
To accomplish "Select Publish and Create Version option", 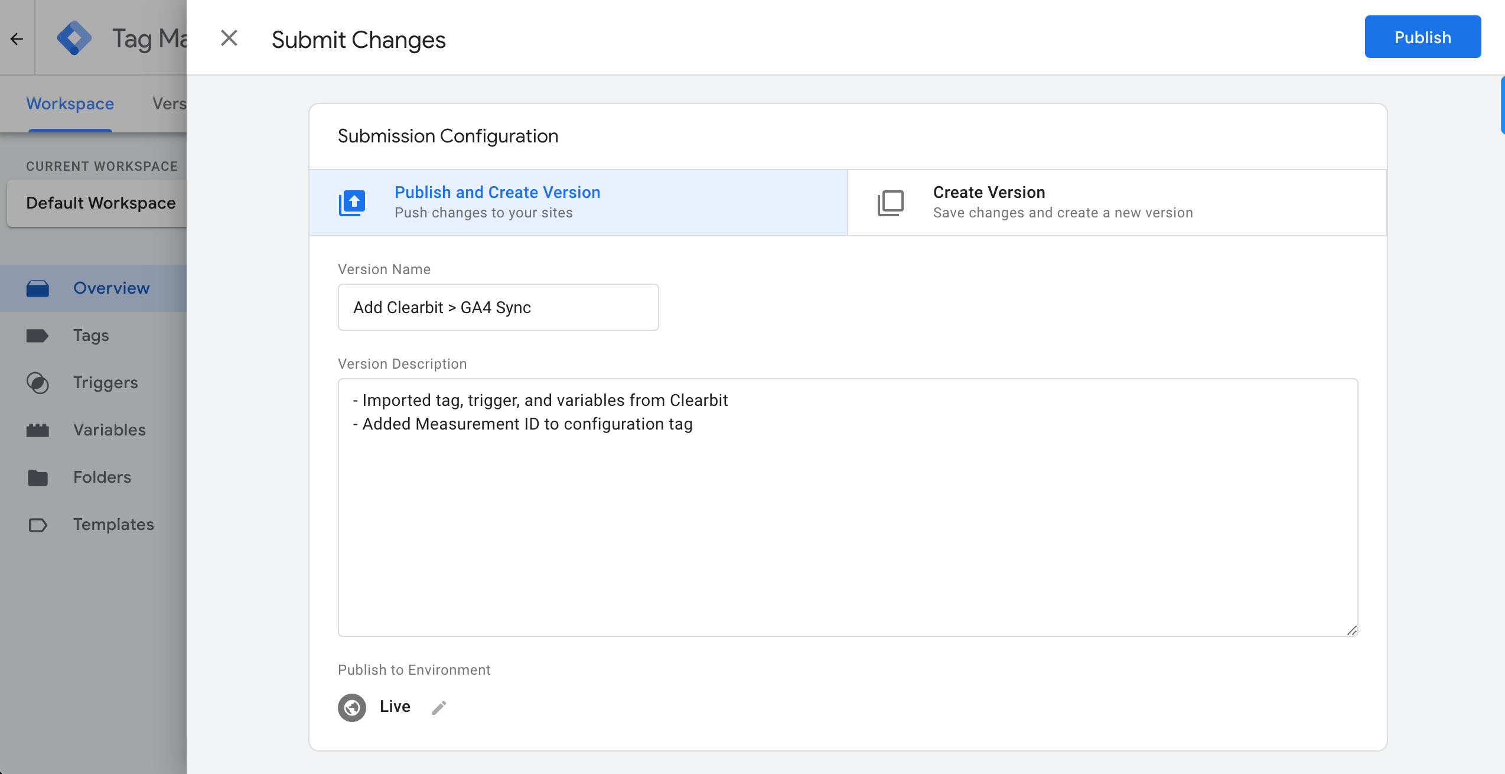I will 578,203.
